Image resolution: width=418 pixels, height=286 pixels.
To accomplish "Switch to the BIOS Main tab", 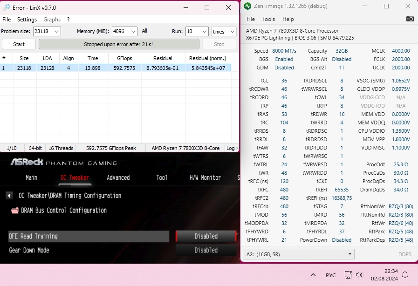I will pyautogui.click(x=32, y=177).
